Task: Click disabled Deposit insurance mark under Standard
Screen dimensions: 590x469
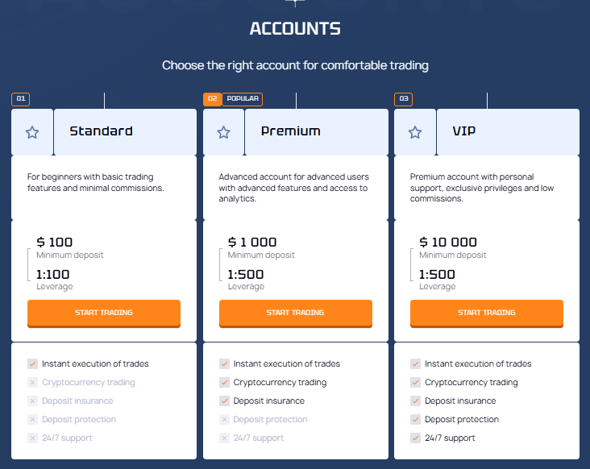Action: coord(32,401)
